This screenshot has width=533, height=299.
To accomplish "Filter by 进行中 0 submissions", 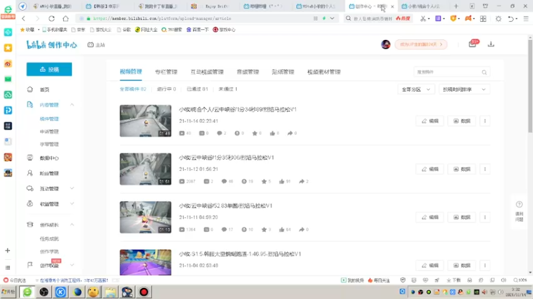I will pos(167,89).
